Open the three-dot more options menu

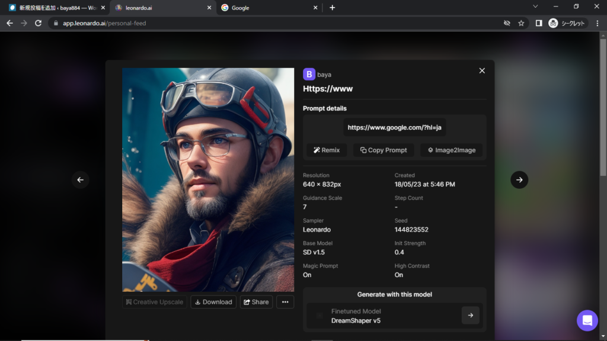point(285,302)
